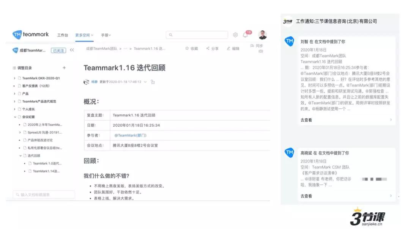The image size is (410, 229).
Task: Open notifications bell with badge 15
Action: (x=246, y=35)
